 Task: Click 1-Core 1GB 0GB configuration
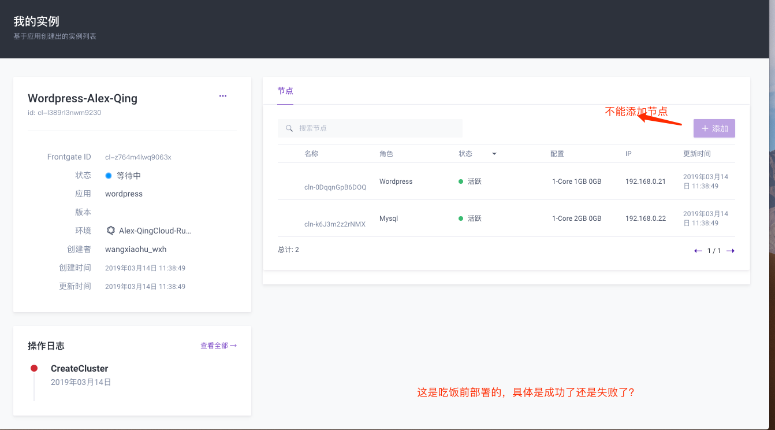[x=577, y=181]
